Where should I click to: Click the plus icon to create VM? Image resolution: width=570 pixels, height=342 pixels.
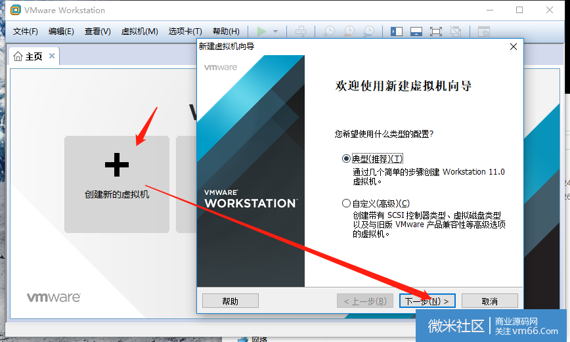click(117, 165)
